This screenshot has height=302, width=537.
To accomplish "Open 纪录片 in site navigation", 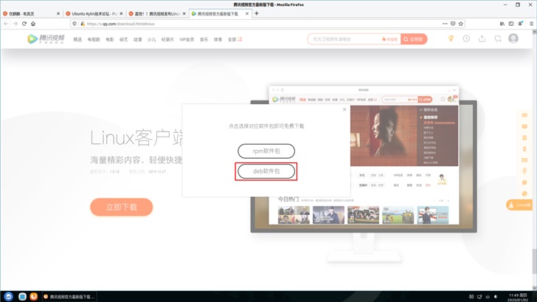I will coord(167,39).
